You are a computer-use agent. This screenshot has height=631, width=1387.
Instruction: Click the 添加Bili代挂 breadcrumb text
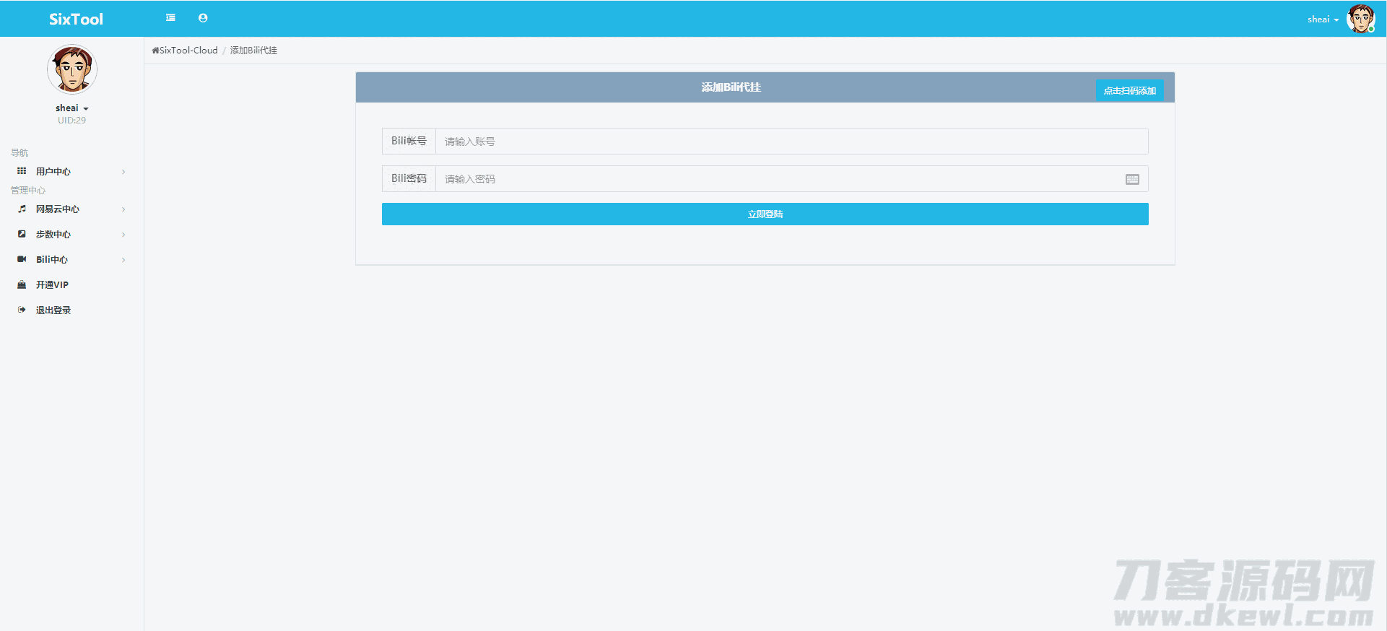(253, 51)
